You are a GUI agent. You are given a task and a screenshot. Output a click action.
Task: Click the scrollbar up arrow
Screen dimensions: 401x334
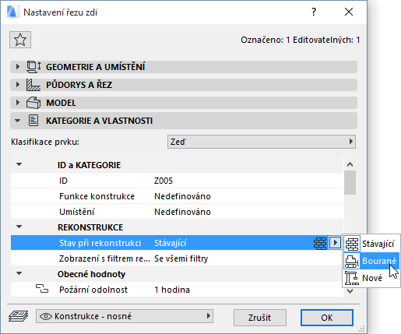click(x=350, y=164)
